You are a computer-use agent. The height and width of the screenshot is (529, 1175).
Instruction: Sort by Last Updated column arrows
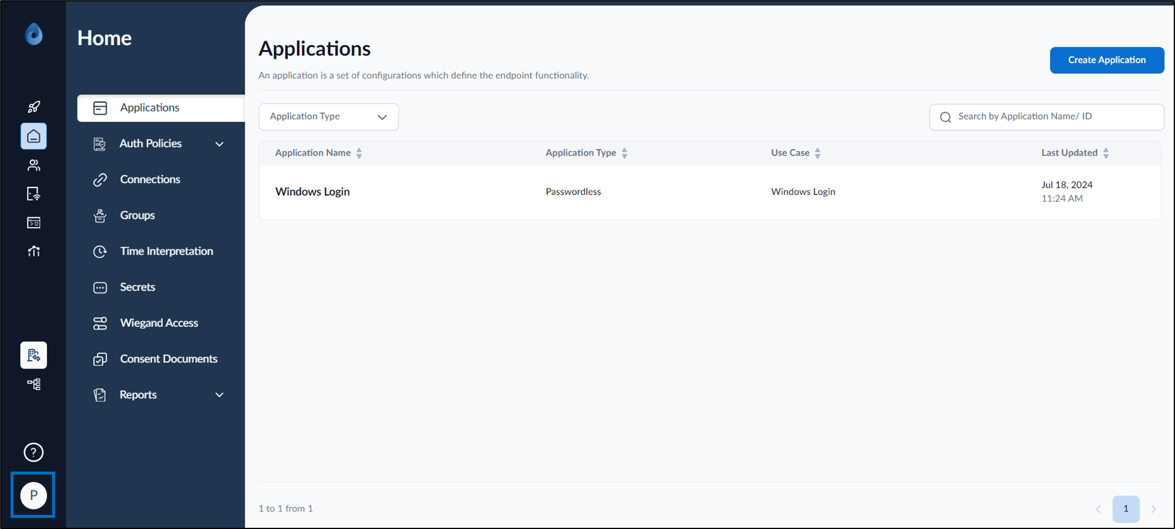click(x=1106, y=153)
